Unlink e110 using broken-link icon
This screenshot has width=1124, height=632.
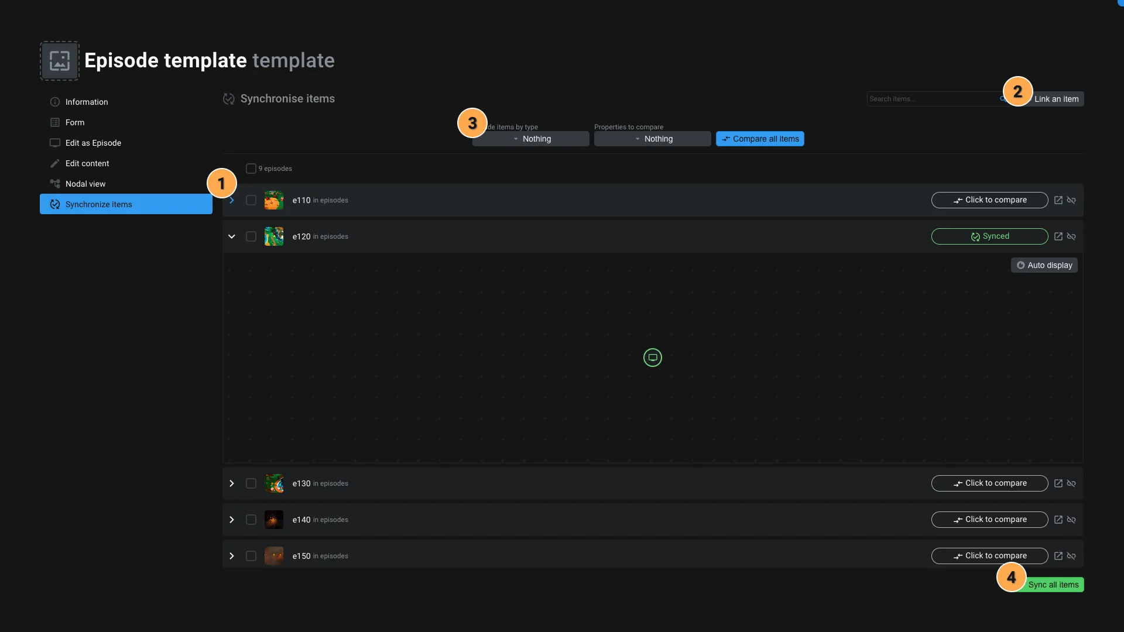point(1071,200)
